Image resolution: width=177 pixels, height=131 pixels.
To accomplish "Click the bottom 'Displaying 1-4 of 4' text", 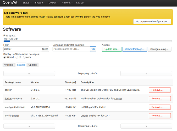I will tap(88, 126).
